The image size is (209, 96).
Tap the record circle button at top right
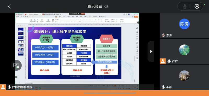(x=197, y=6)
